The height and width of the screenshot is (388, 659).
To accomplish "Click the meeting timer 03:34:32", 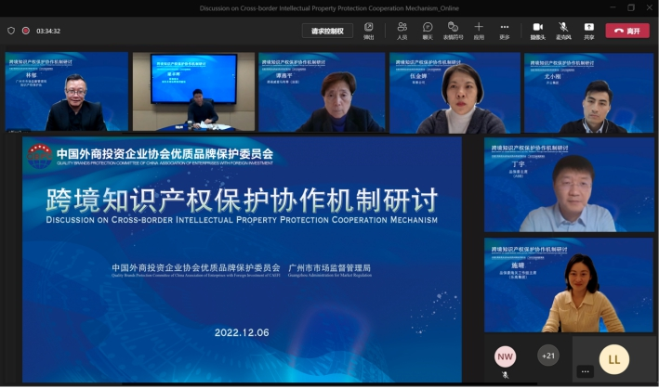I will pyautogui.click(x=48, y=31).
